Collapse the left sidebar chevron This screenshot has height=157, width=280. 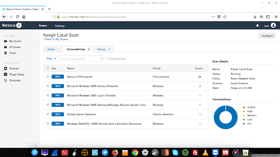click(36, 146)
